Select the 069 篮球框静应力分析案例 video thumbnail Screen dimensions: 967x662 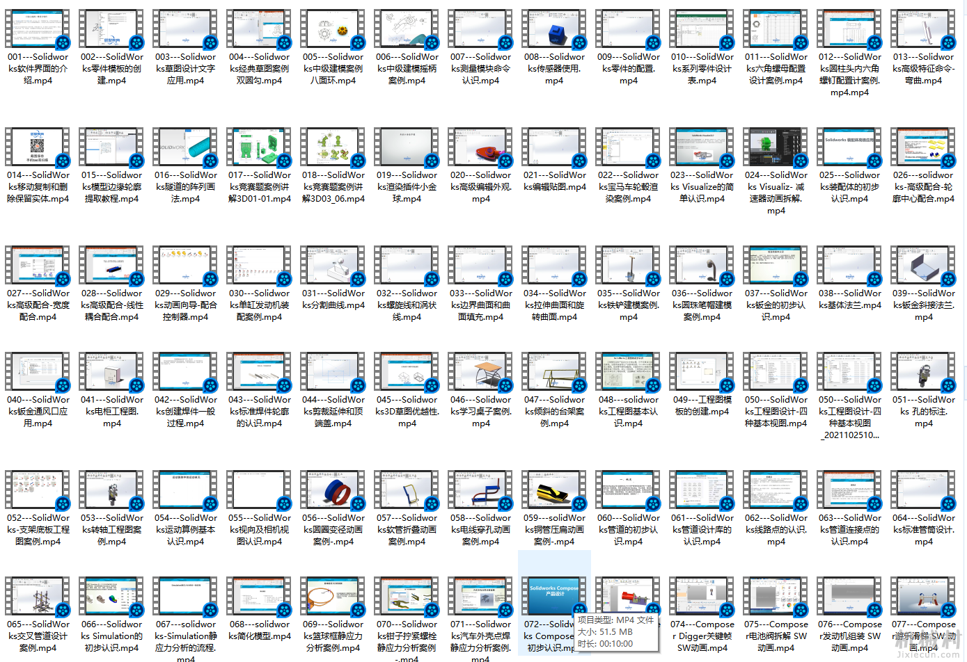333,597
